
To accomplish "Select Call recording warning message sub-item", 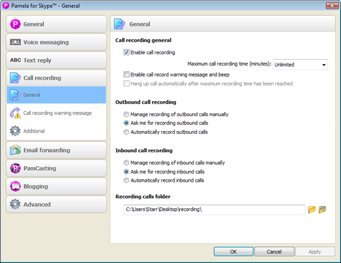I will (57, 113).
